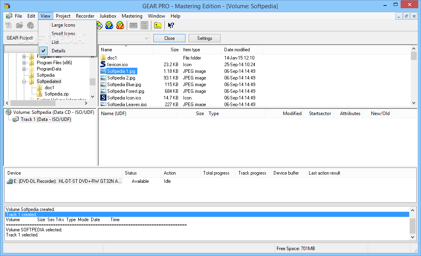421x256 pixels.
Task: Collapse the Softpediatest tree node
Action: [x=24, y=81]
